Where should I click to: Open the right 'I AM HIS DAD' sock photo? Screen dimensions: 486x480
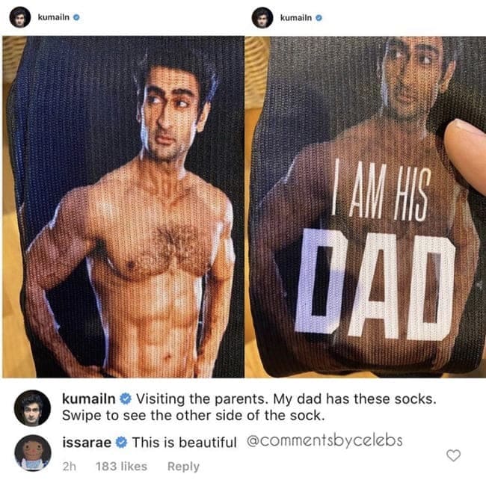[366, 206]
